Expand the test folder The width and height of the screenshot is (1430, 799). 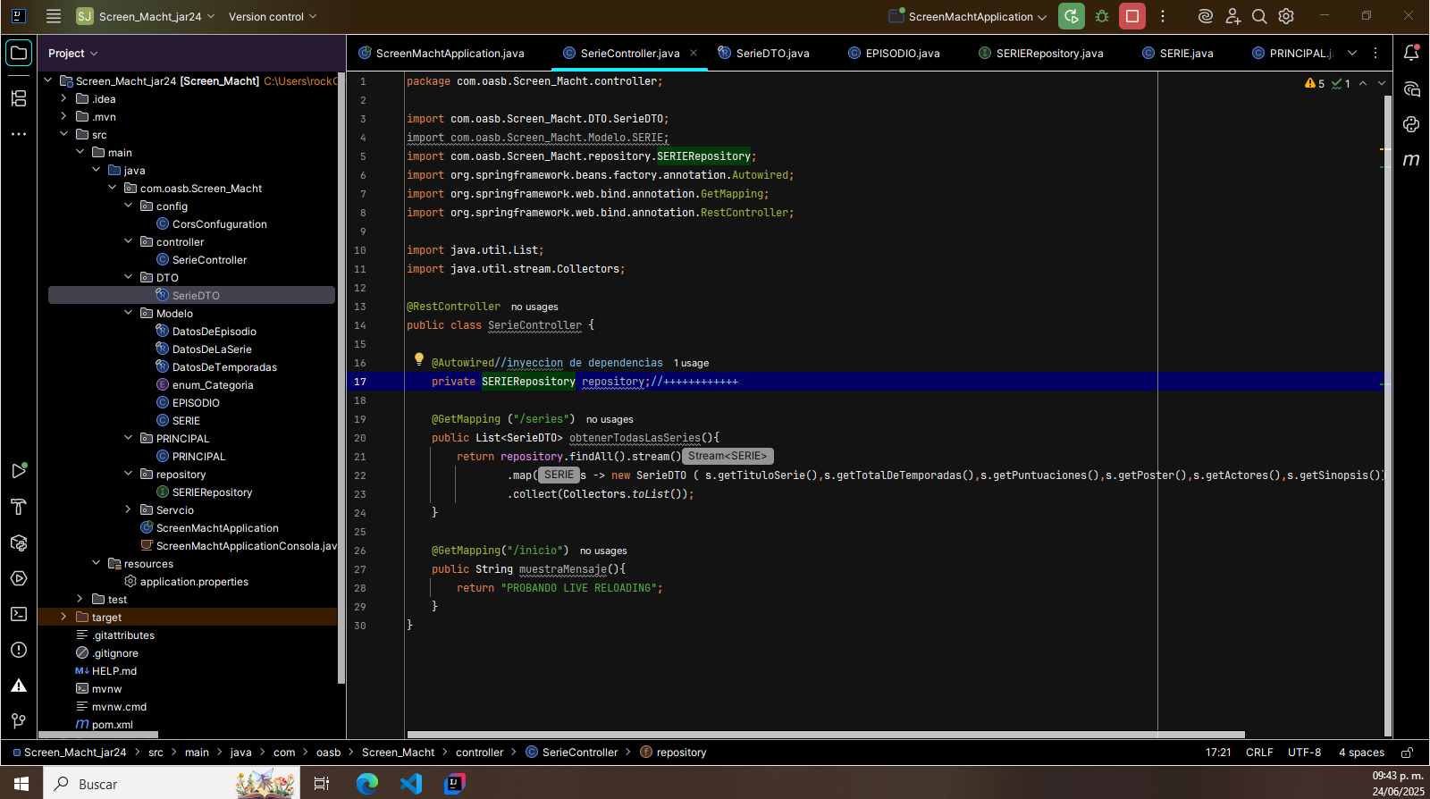pyautogui.click(x=80, y=599)
